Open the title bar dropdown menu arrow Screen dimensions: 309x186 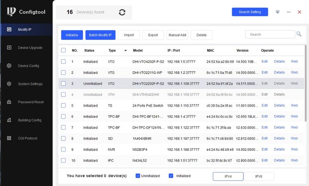click(277, 12)
